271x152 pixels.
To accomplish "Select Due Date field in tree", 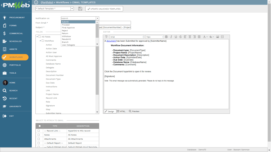I will tap(50, 83).
